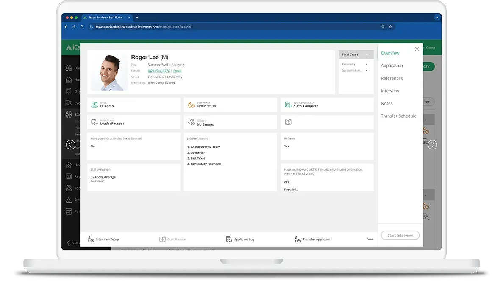Click the Application Status icon
The width and height of the screenshot is (503, 292).
[288, 105]
